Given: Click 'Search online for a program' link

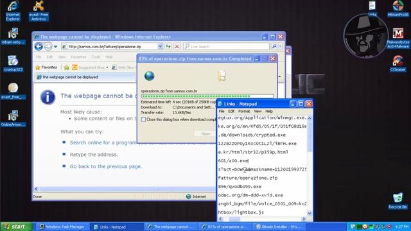Looking at the screenshot, I should click(103, 142).
